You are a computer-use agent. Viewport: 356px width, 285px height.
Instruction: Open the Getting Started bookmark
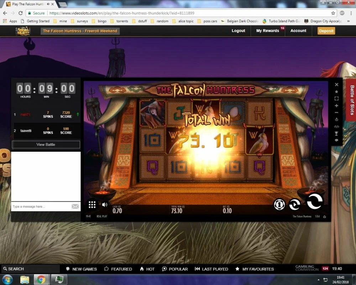point(35,21)
